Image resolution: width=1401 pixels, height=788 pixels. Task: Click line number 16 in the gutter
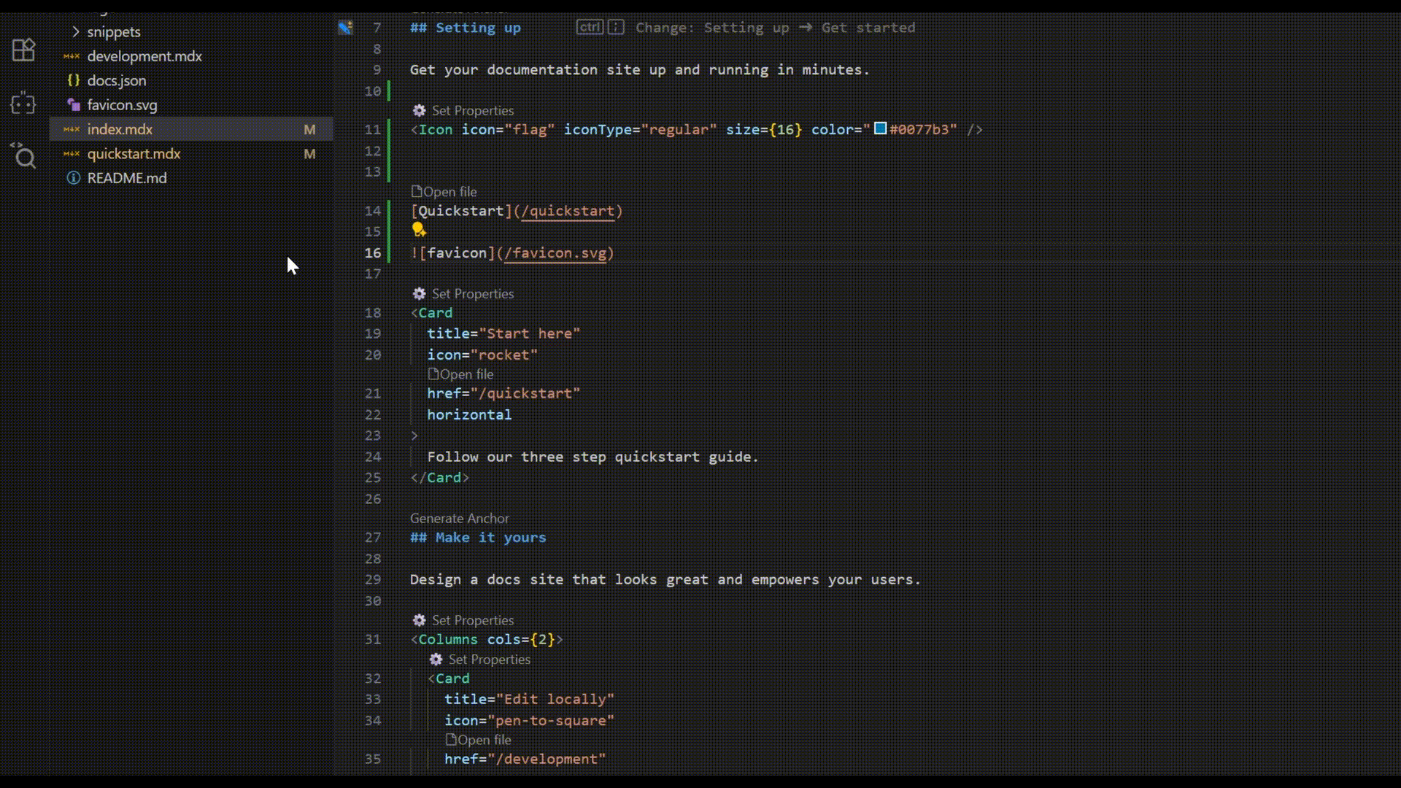[373, 253]
